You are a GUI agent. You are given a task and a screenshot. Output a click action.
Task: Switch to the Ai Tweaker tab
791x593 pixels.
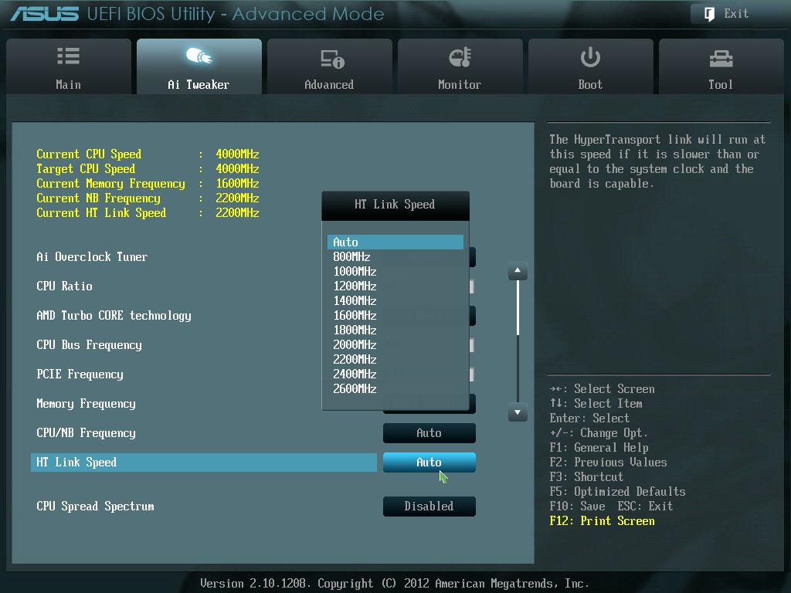tap(199, 66)
